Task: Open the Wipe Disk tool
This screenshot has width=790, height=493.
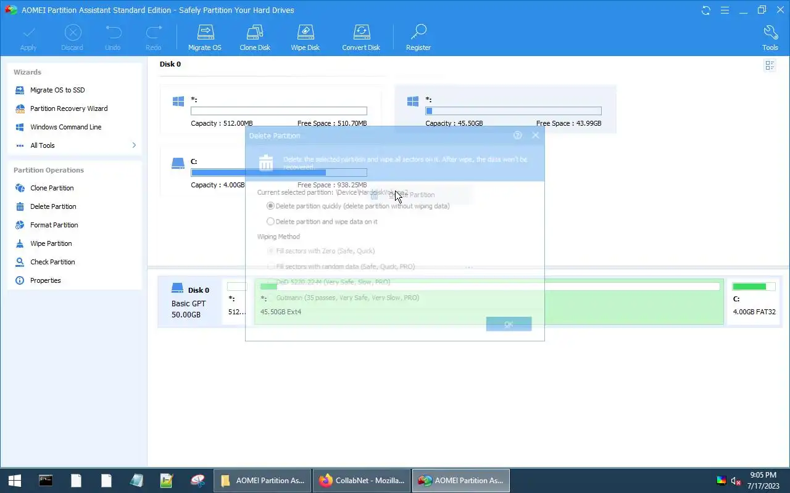Action: click(x=305, y=38)
